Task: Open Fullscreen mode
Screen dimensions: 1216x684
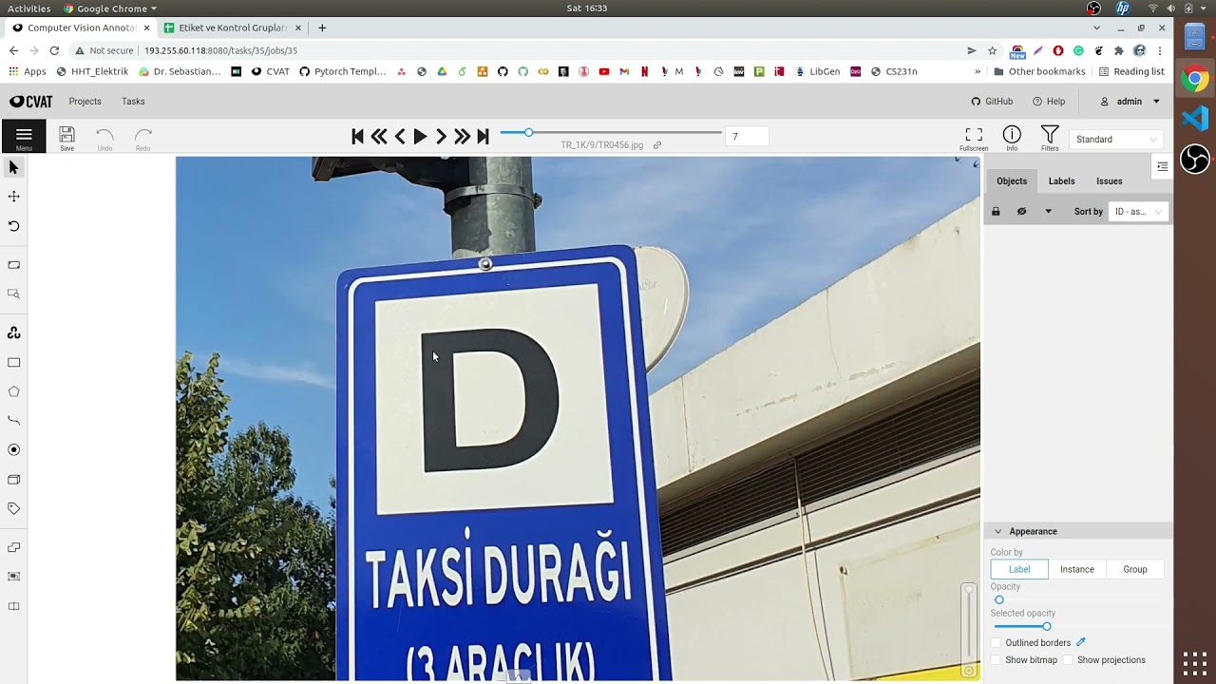Action: pyautogui.click(x=974, y=138)
